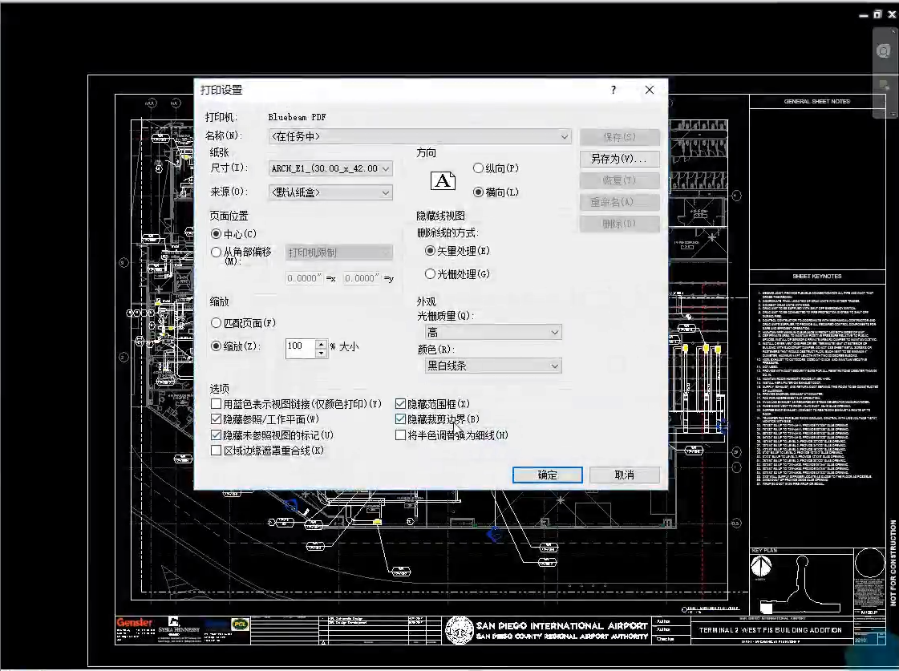Click the 另存为(V)... button

(619, 159)
